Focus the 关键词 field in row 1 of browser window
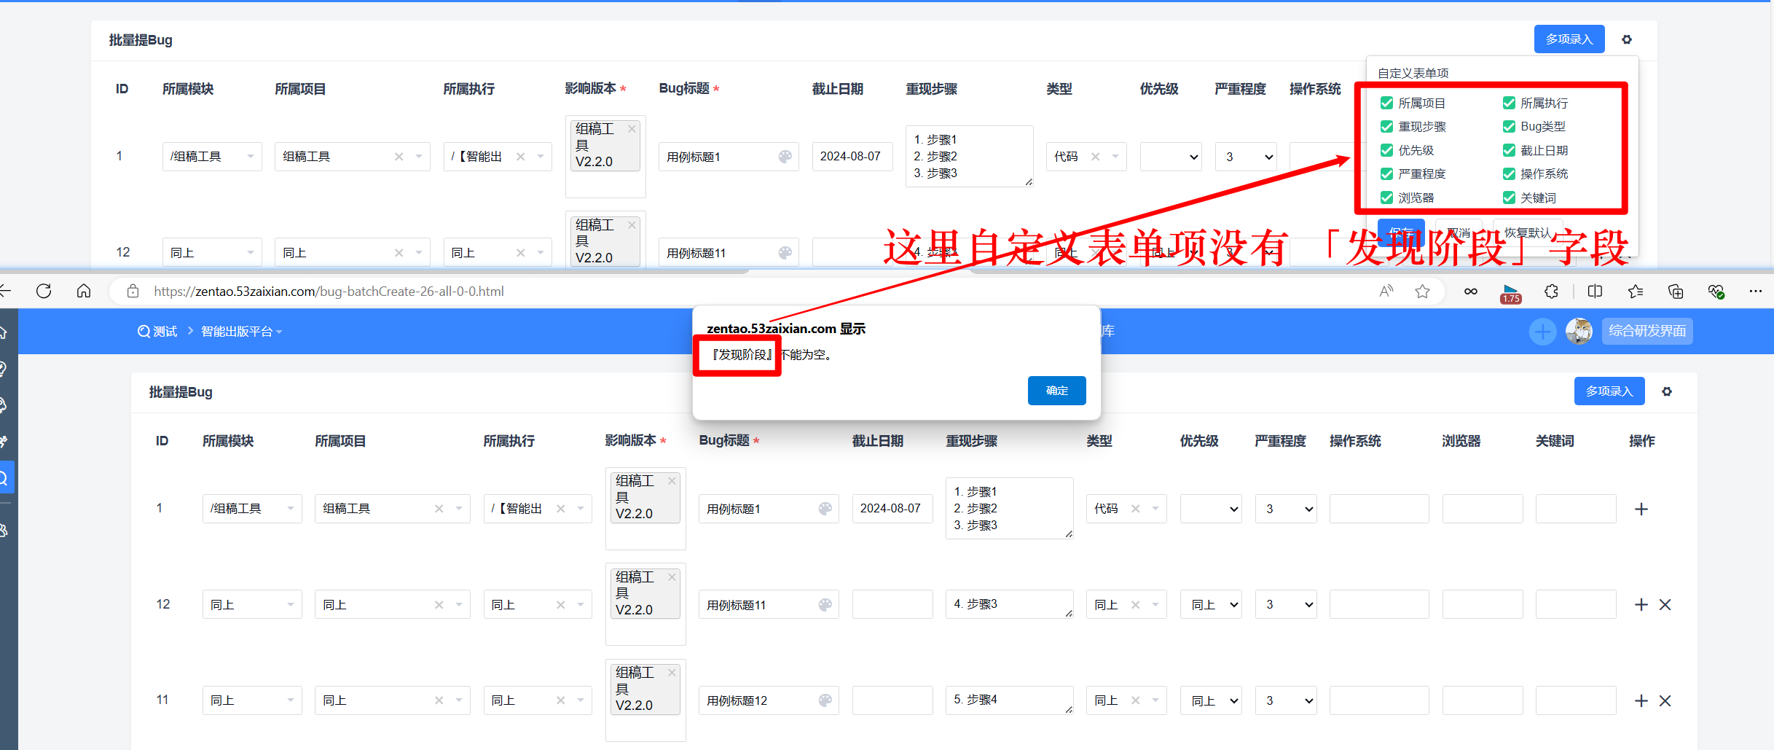This screenshot has height=750, width=1774. [1576, 509]
